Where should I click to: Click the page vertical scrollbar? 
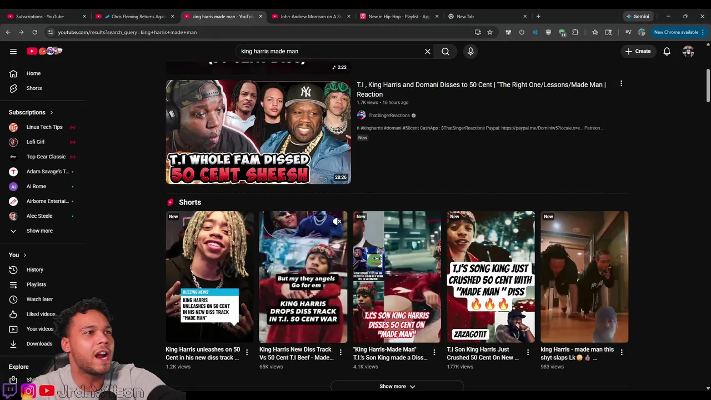point(708,85)
